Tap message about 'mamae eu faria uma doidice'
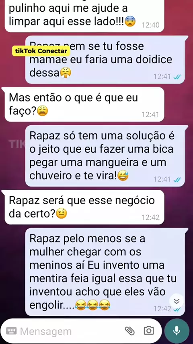Image resolution: width=193 pixels, height=344 pixels. pyautogui.click(x=105, y=60)
